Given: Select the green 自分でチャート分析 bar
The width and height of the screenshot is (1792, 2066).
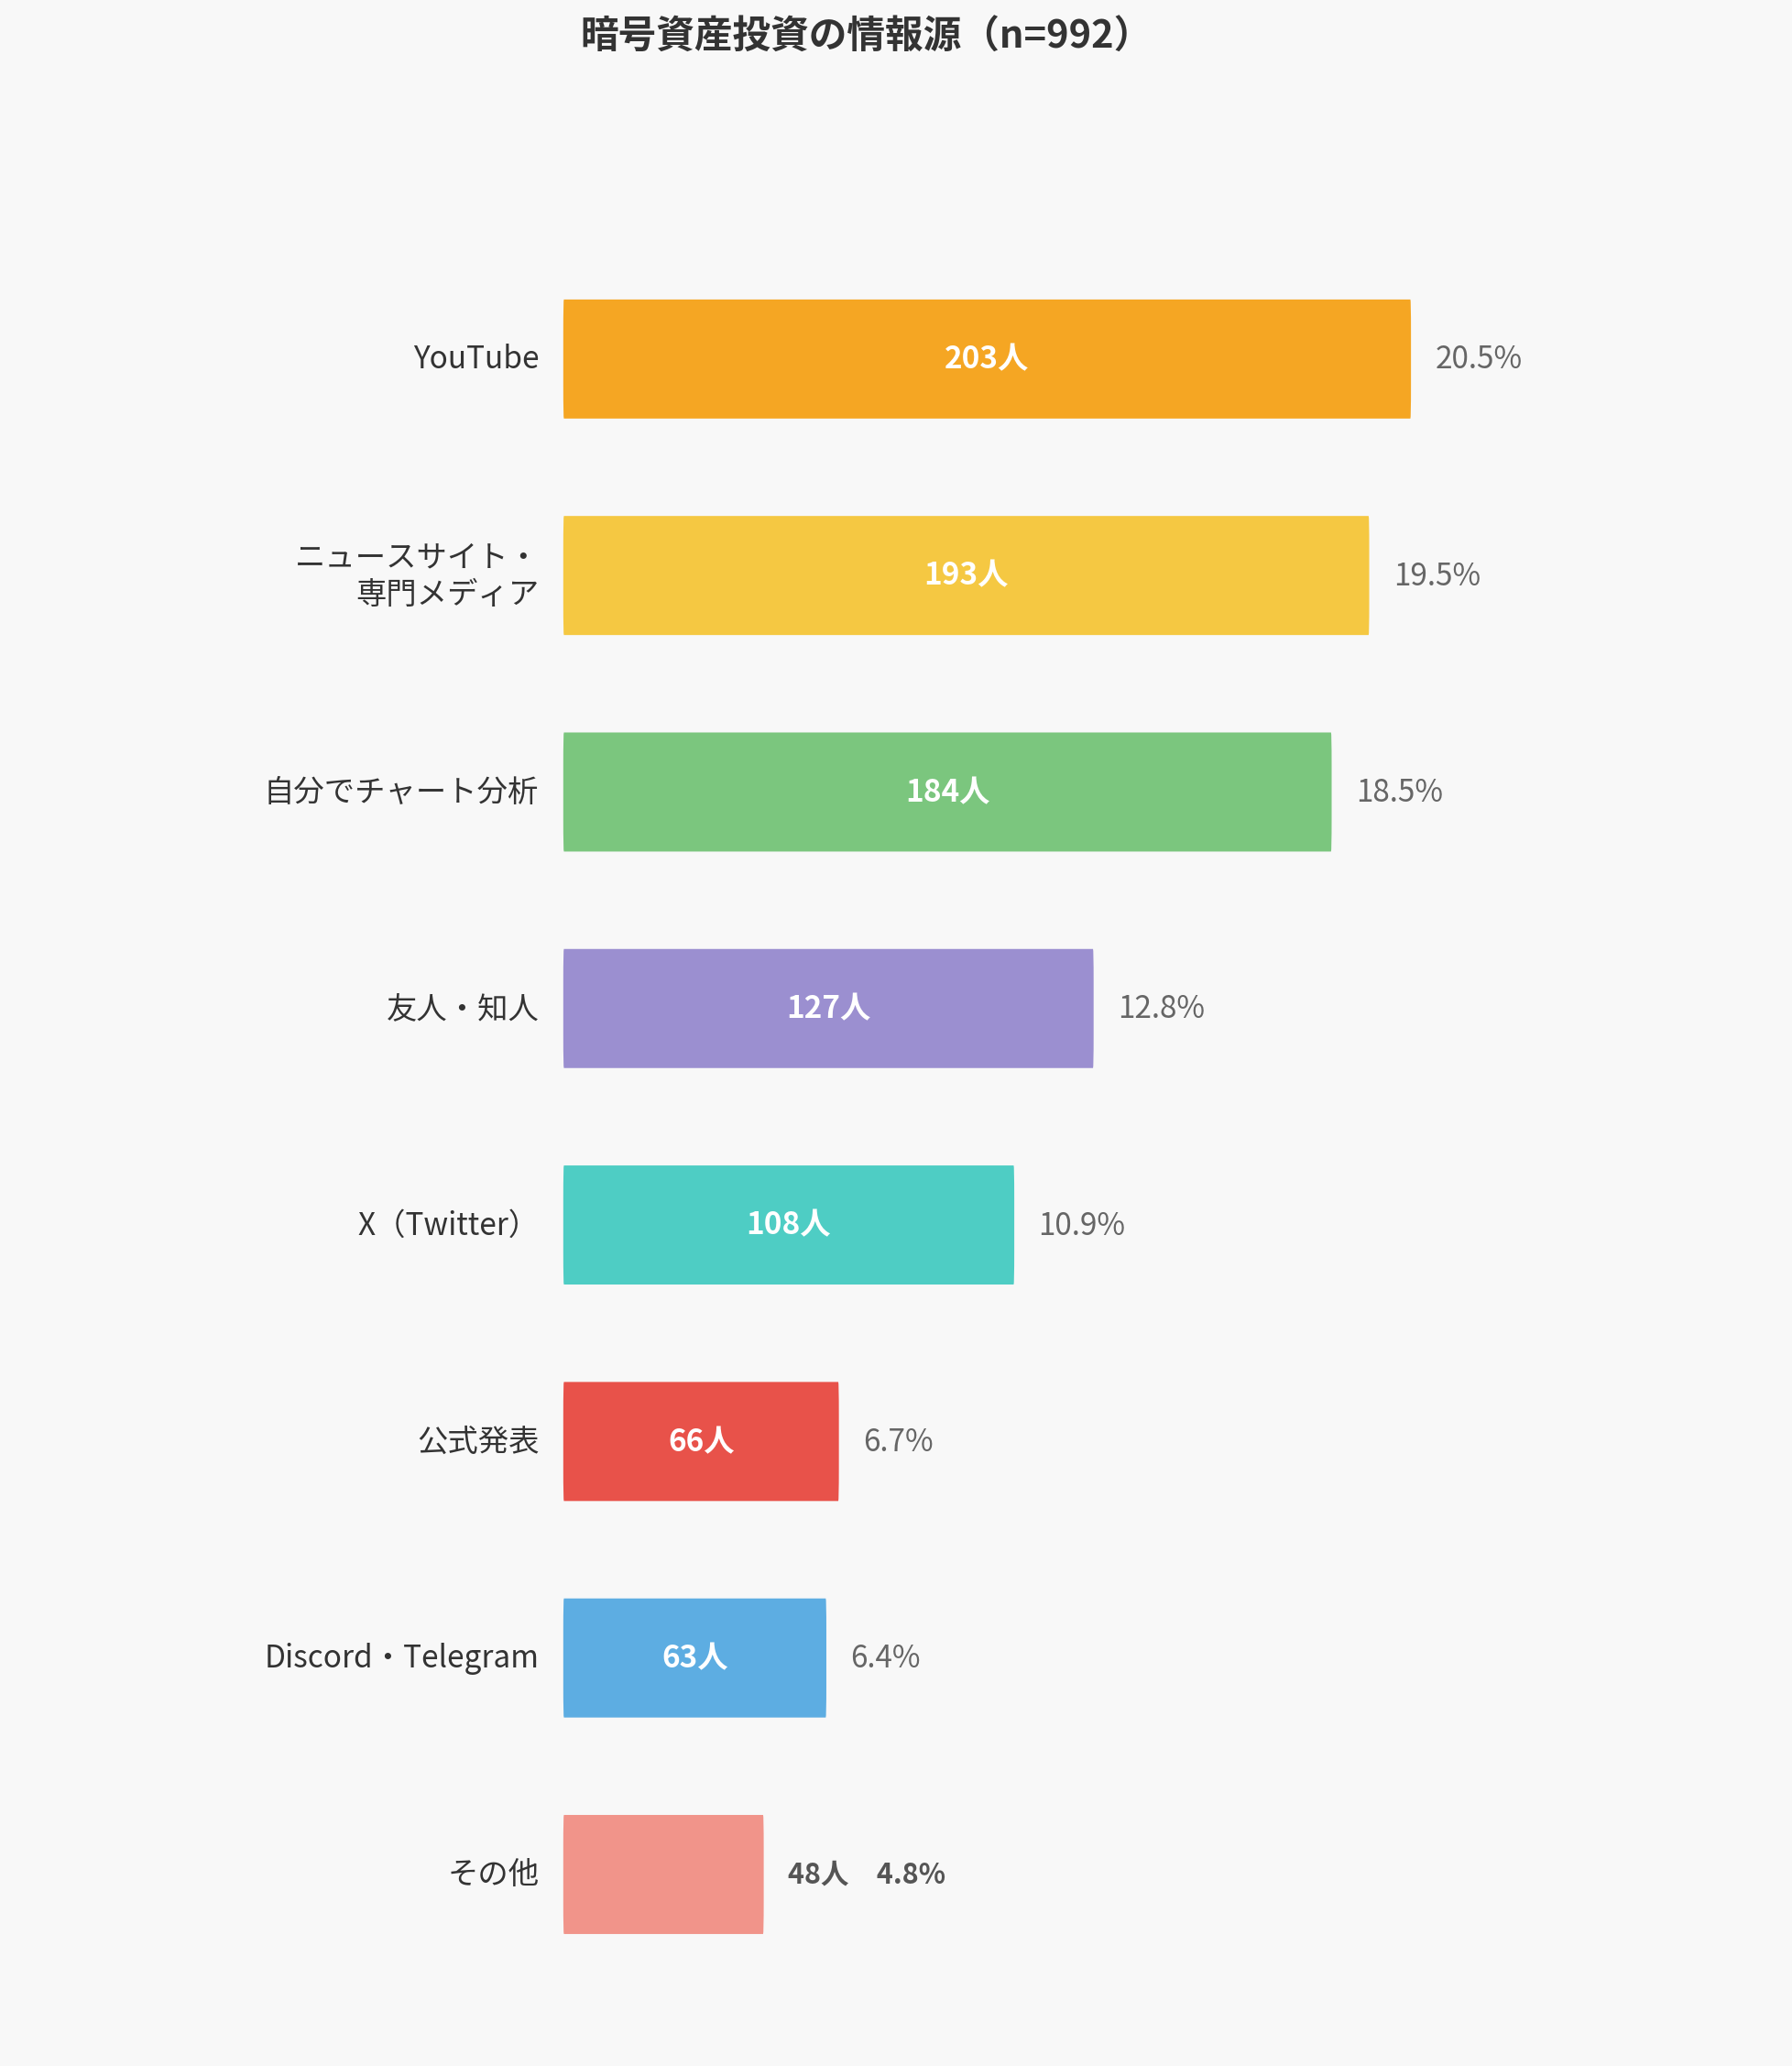Looking at the screenshot, I should tap(946, 792).
